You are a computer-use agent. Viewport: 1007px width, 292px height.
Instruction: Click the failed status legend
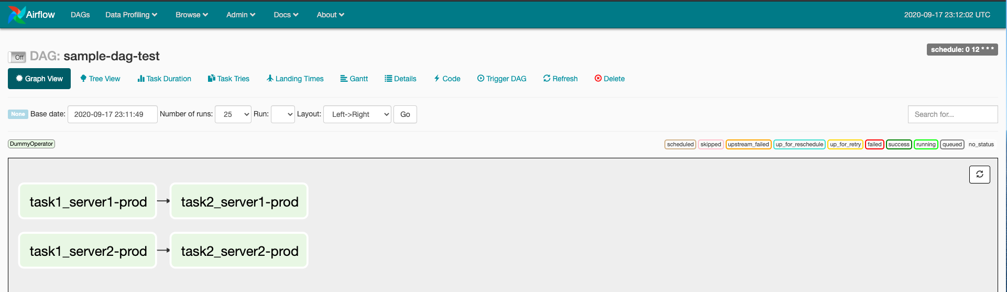(874, 144)
